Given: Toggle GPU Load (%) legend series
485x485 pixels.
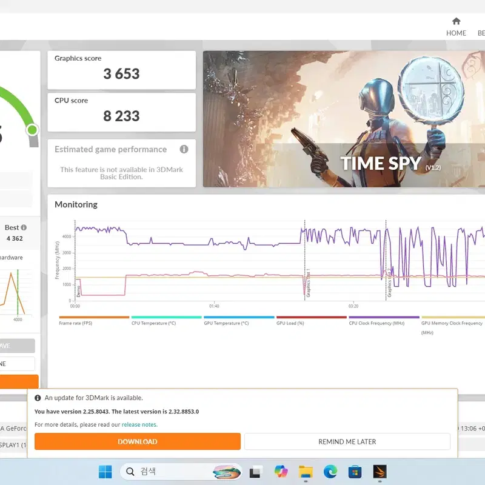Looking at the screenshot, I should (312, 321).
